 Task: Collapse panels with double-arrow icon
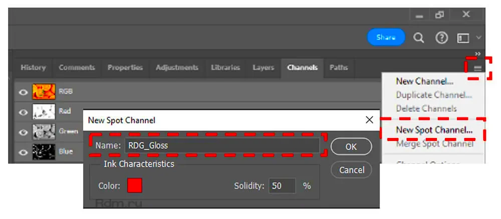477,54
